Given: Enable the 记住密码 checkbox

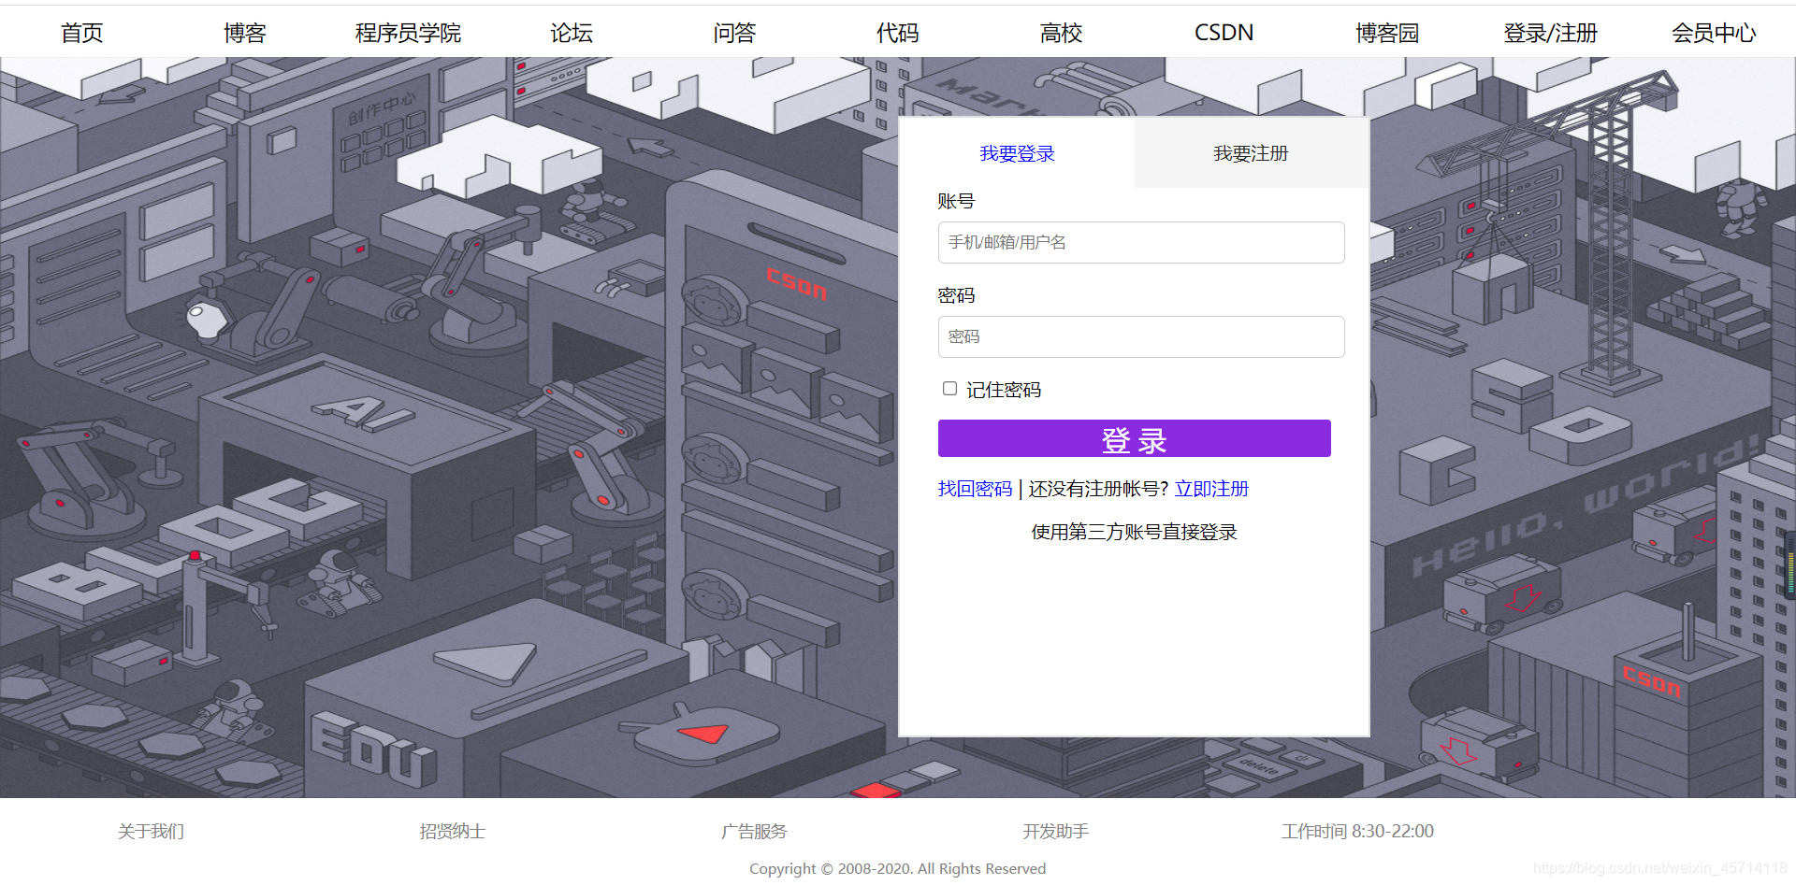Looking at the screenshot, I should click(949, 389).
